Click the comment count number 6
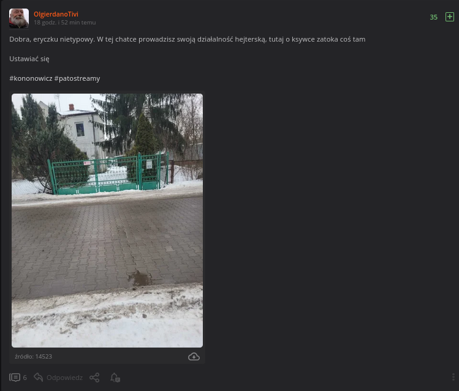This screenshot has width=459, height=391. click(25, 378)
